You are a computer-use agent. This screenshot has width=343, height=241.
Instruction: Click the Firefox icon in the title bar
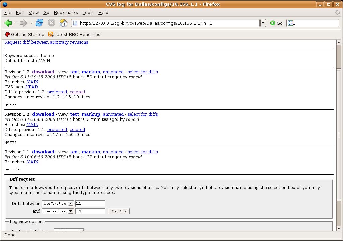(5, 4)
